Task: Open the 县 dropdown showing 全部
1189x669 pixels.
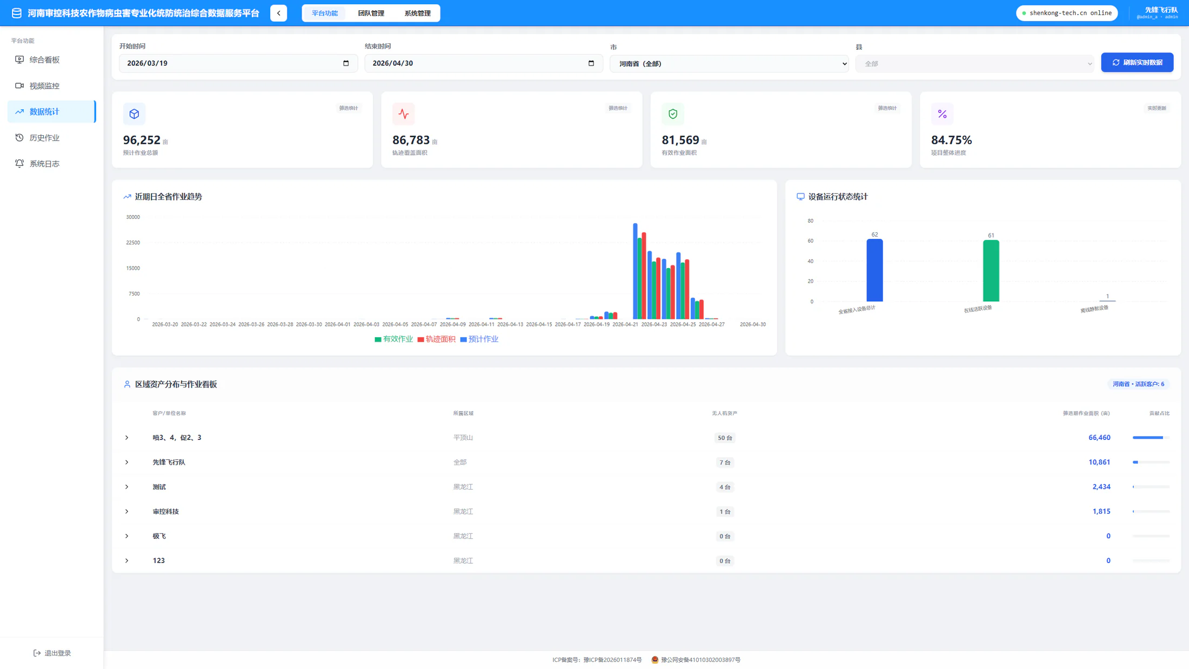Action: click(974, 64)
